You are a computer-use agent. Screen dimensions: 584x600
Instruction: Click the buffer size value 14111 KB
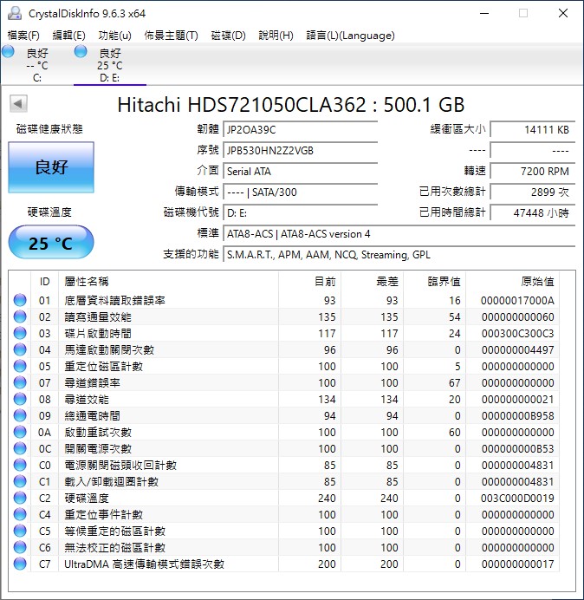pyautogui.click(x=532, y=130)
